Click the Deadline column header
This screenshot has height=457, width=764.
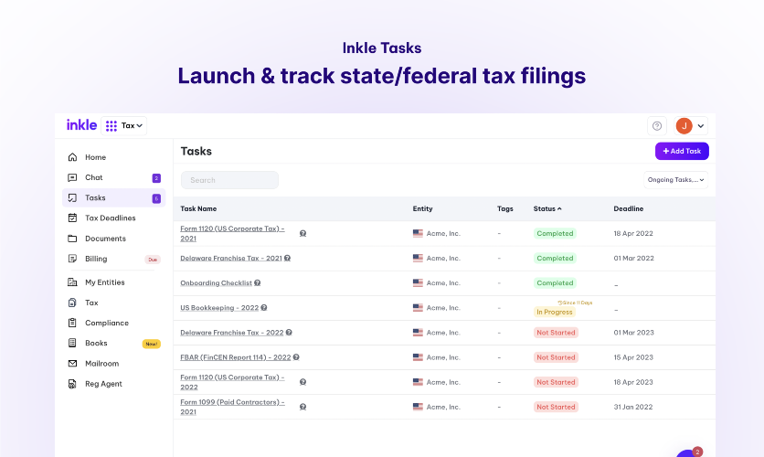click(628, 208)
